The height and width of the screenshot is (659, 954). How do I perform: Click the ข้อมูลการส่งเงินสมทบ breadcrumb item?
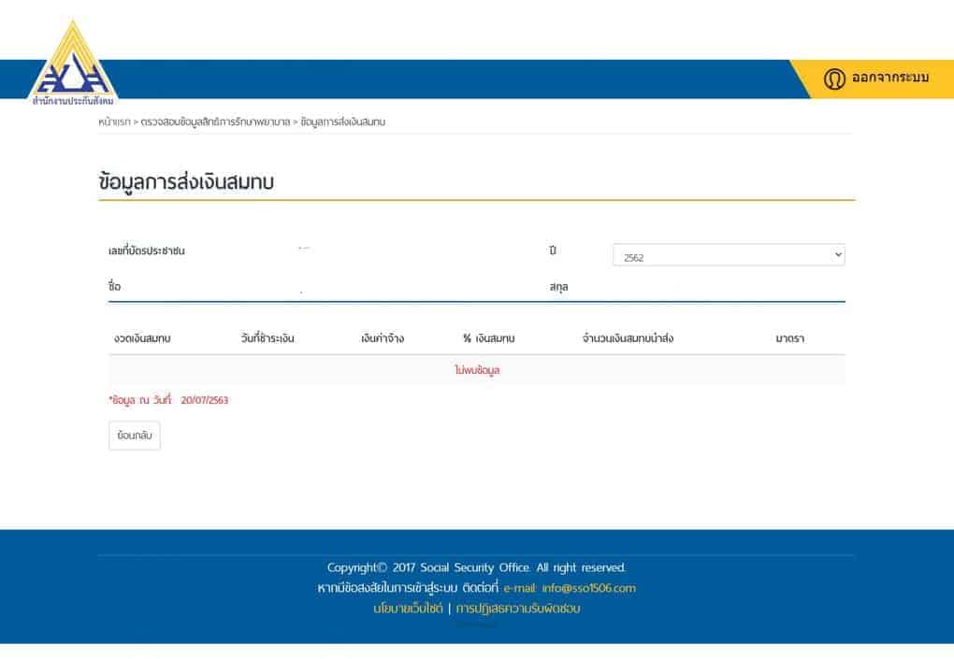coord(343,122)
